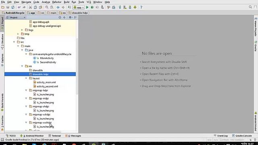Click the Paste icon in toolbar

click(40, 7)
